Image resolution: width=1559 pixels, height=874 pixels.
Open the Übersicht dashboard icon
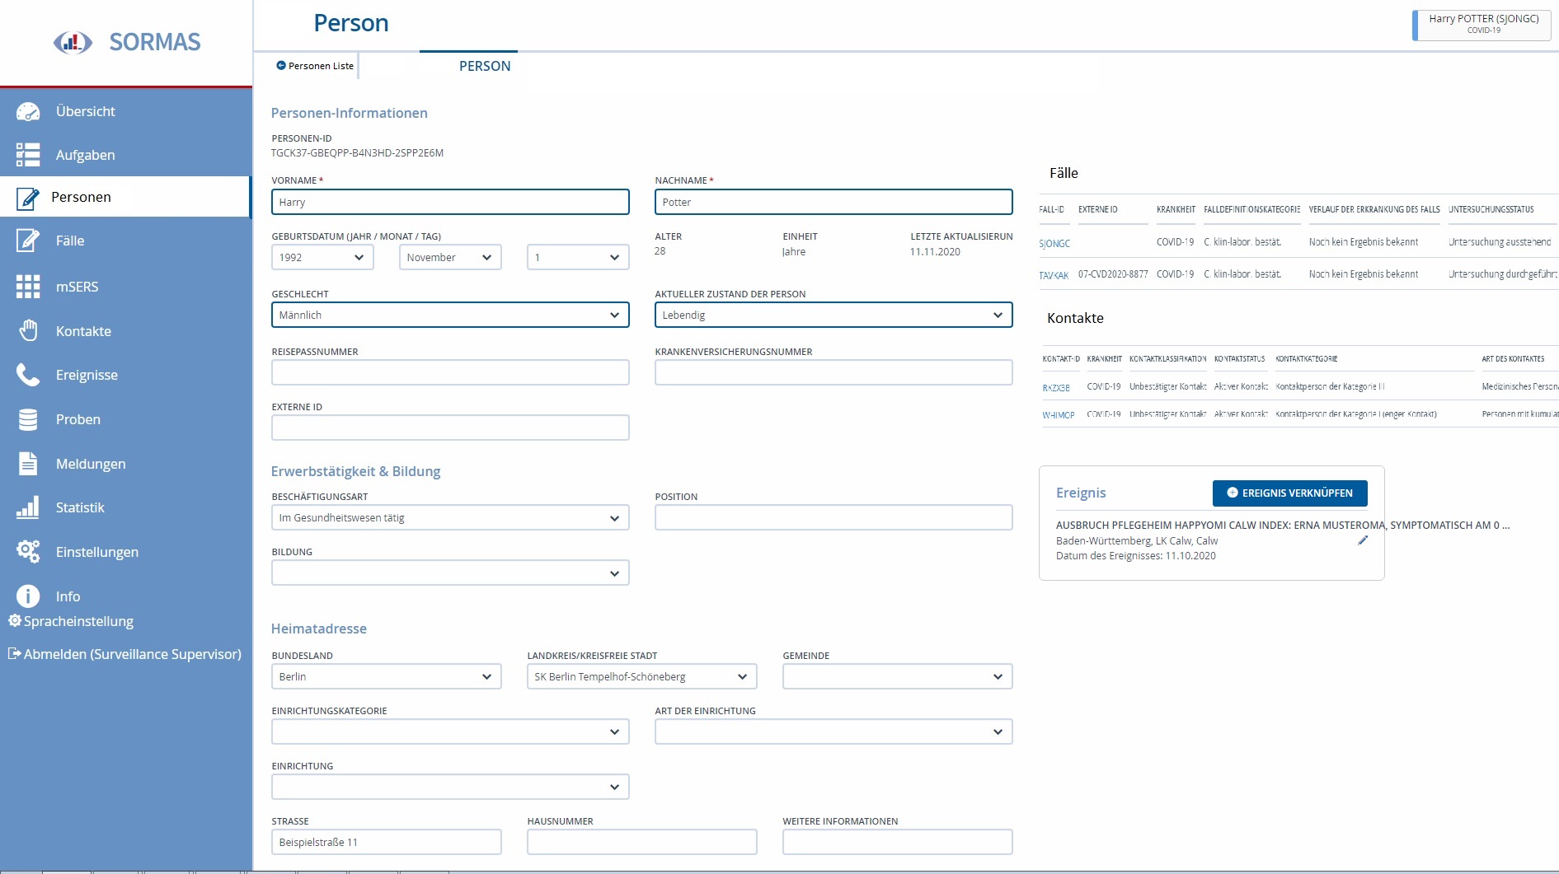(28, 111)
